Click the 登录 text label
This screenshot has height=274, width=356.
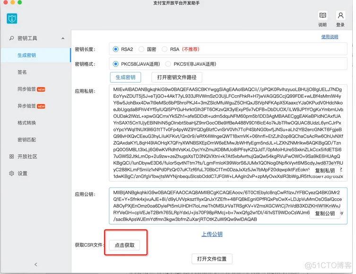(340, 25)
